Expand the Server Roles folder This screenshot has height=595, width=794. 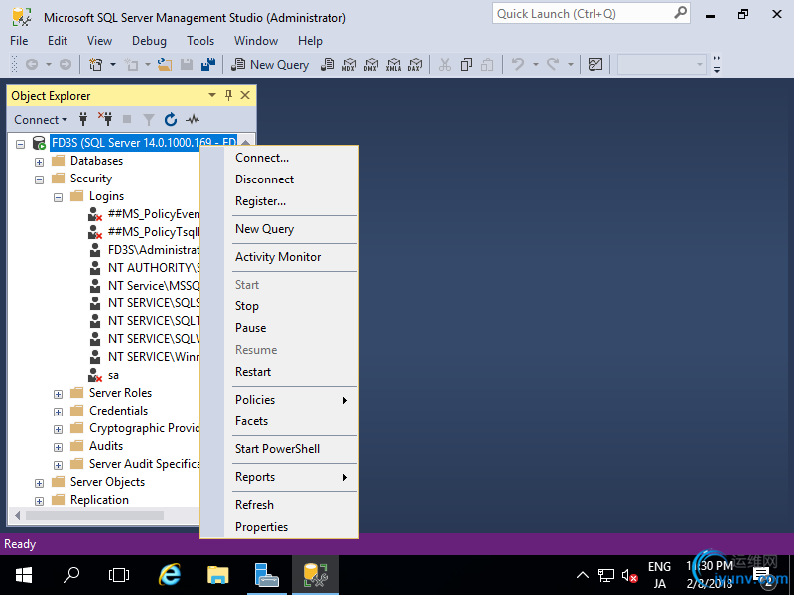click(x=58, y=394)
